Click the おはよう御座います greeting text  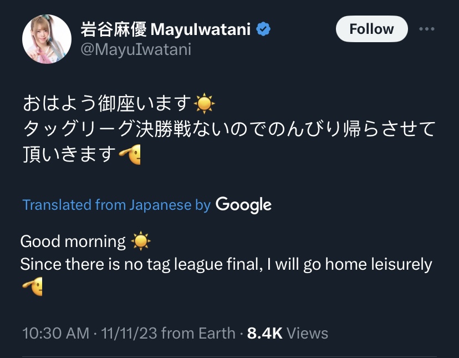107,104
